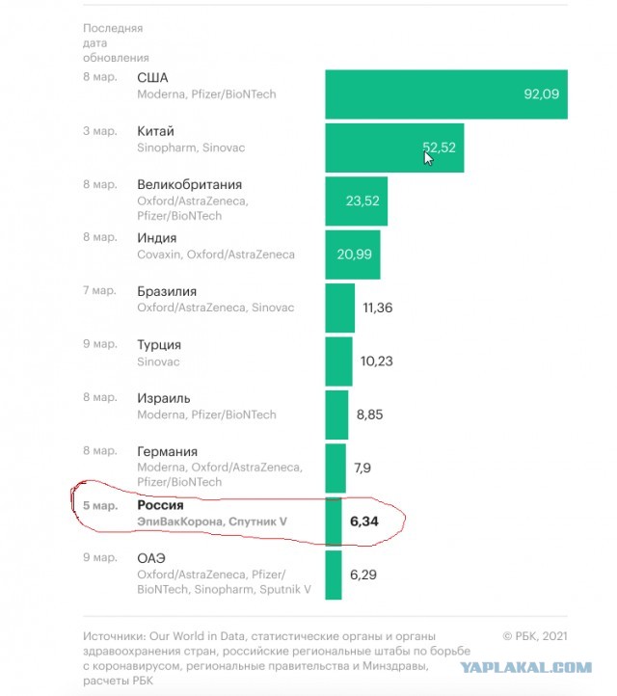Select the Израиль green bar
This screenshot has height=696, width=617.
336,415
